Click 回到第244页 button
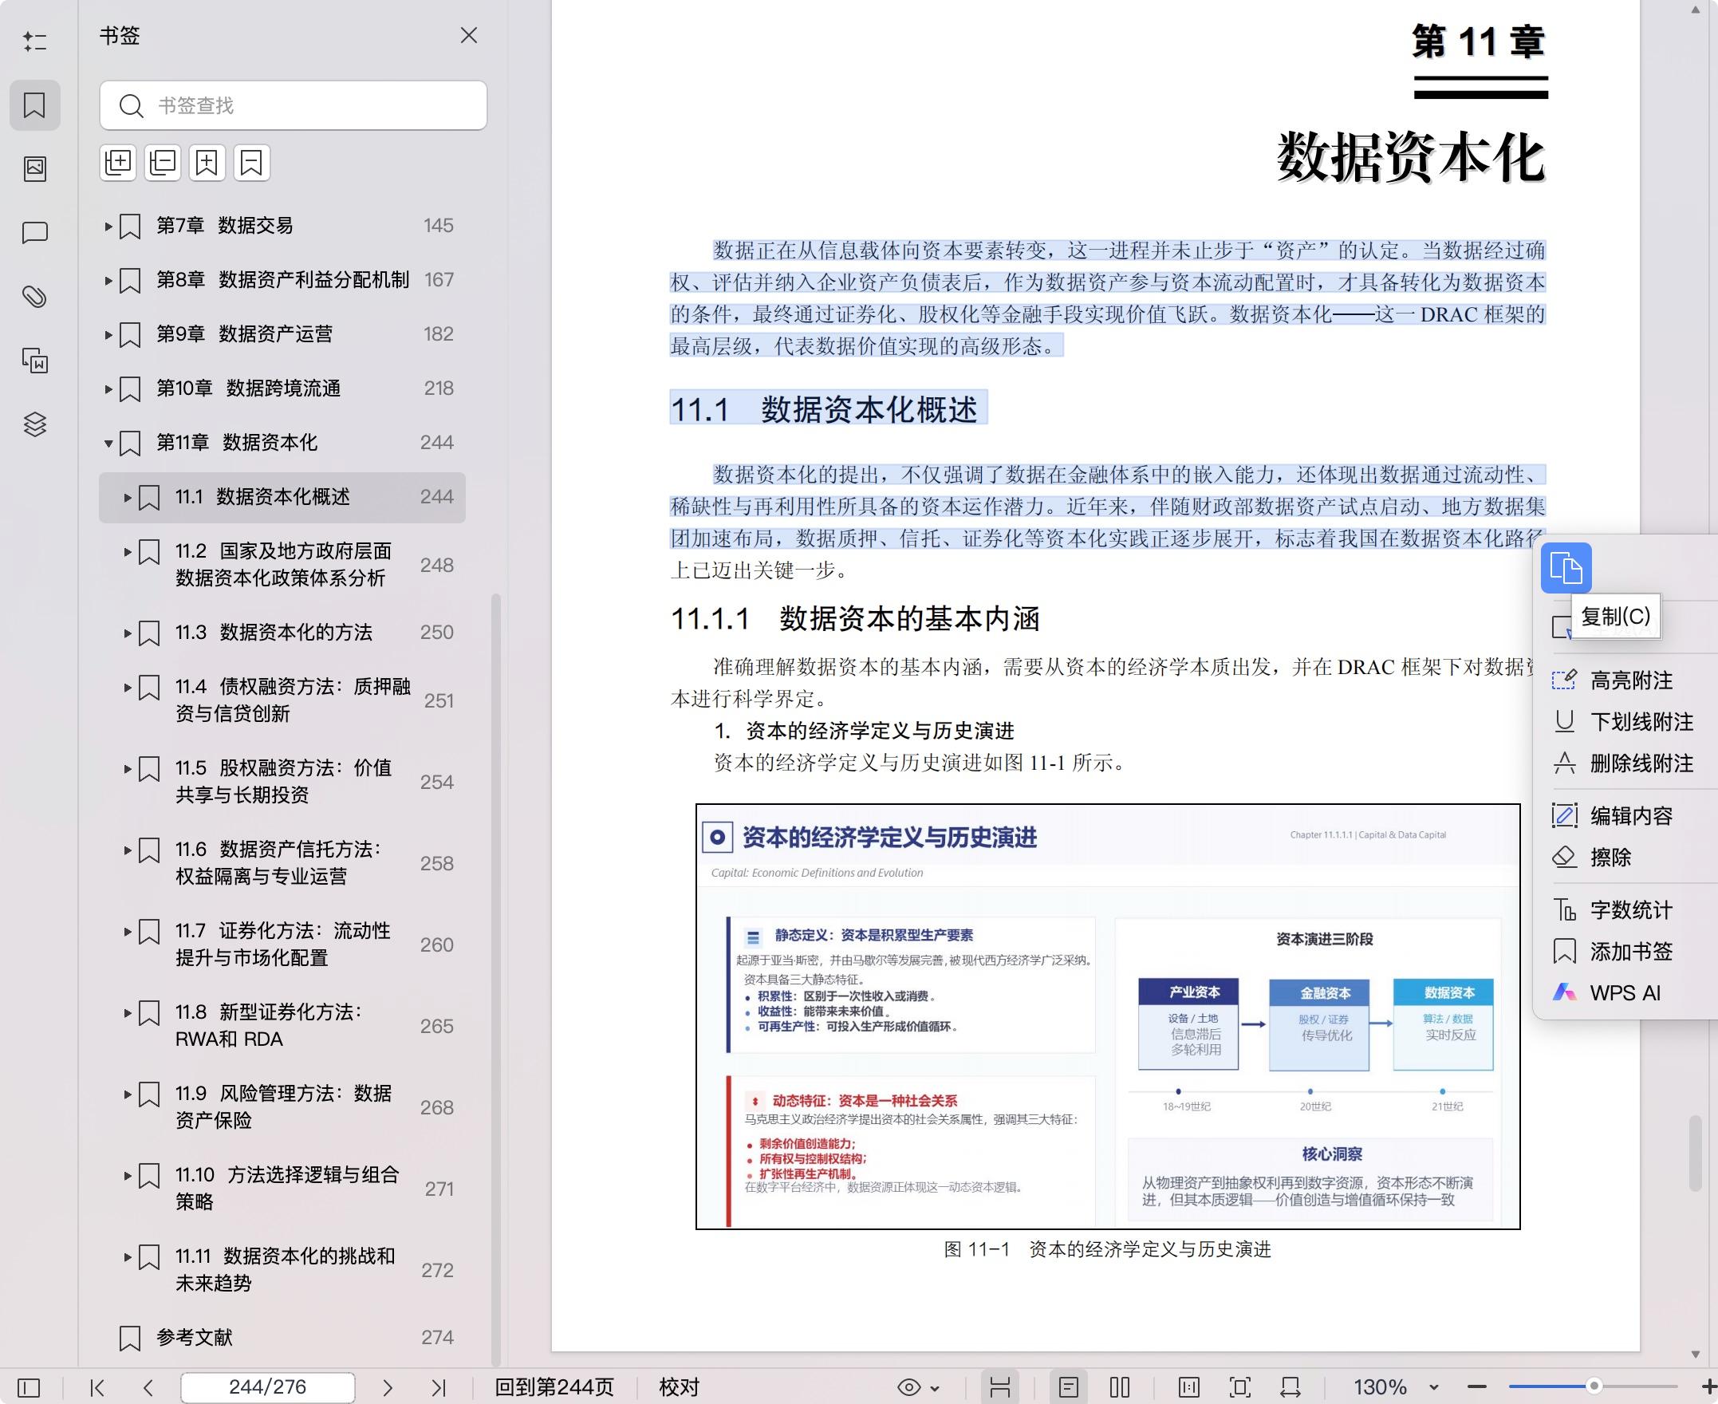Image resolution: width=1718 pixels, height=1404 pixels. (x=554, y=1388)
